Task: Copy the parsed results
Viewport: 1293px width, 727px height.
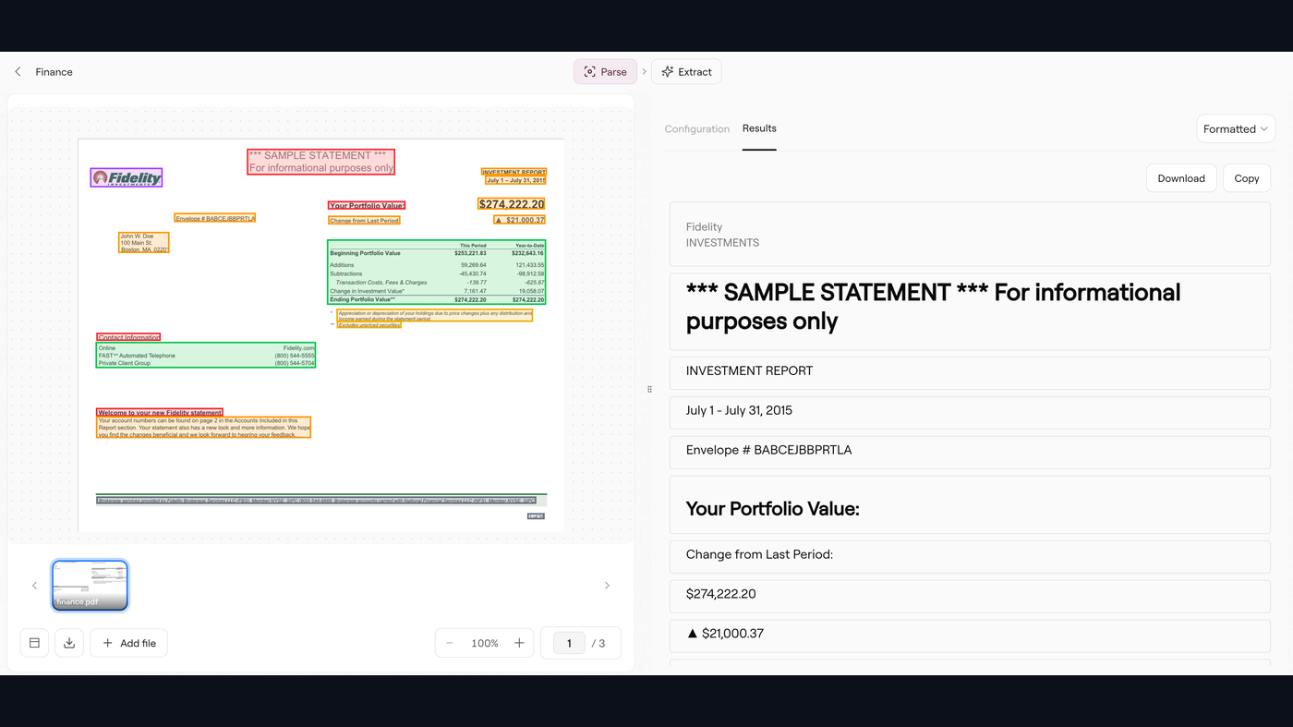Action: [1247, 178]
